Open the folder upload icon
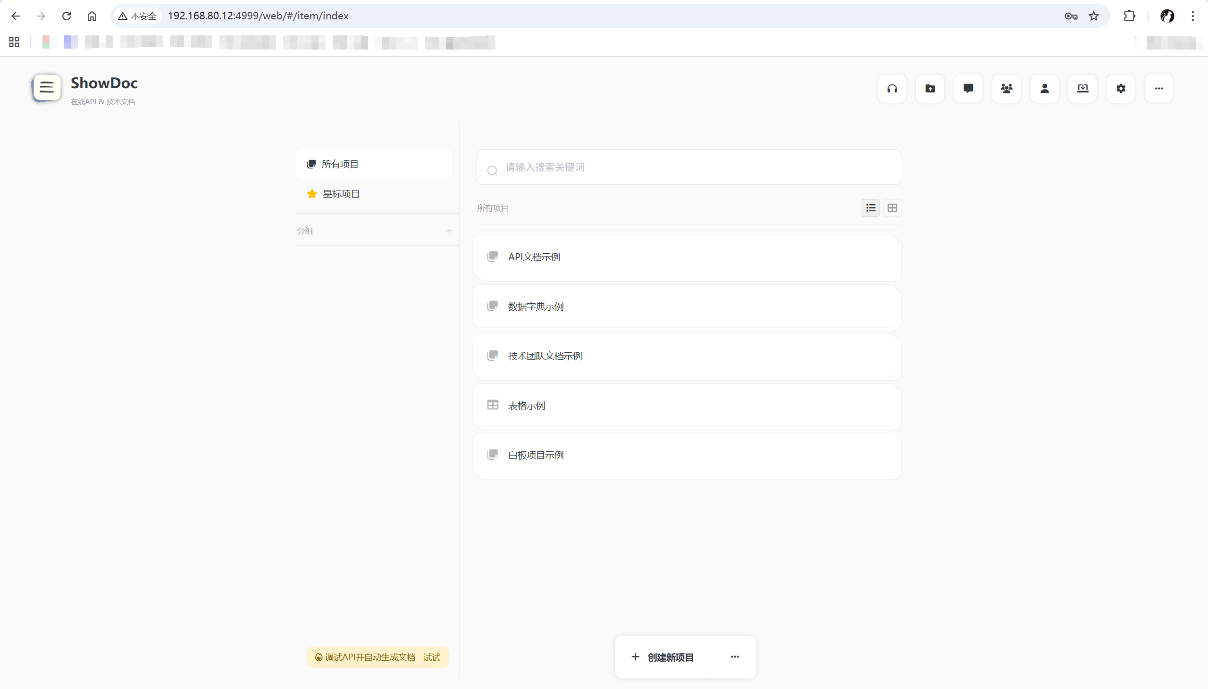This screenshot has width=1208, height=689. pos(930,89)
